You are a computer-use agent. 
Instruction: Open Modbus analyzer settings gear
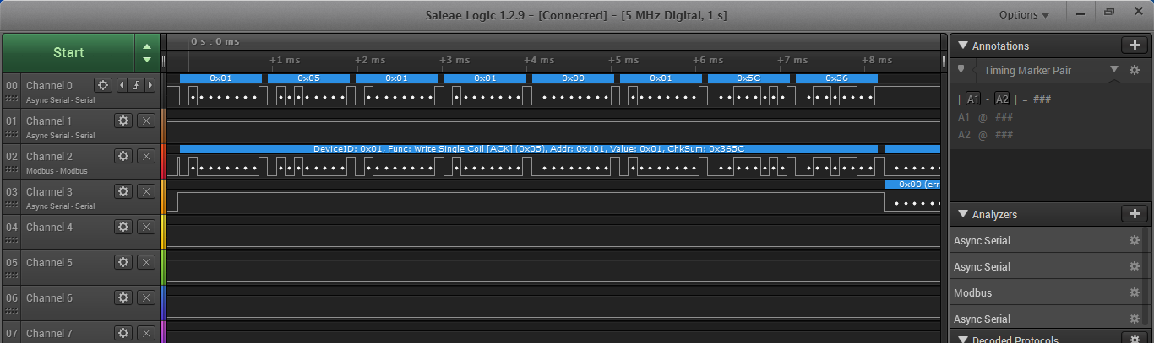click(1135, 293)
